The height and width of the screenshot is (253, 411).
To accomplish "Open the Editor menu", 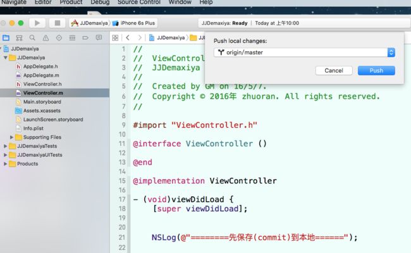I will 43,3.
